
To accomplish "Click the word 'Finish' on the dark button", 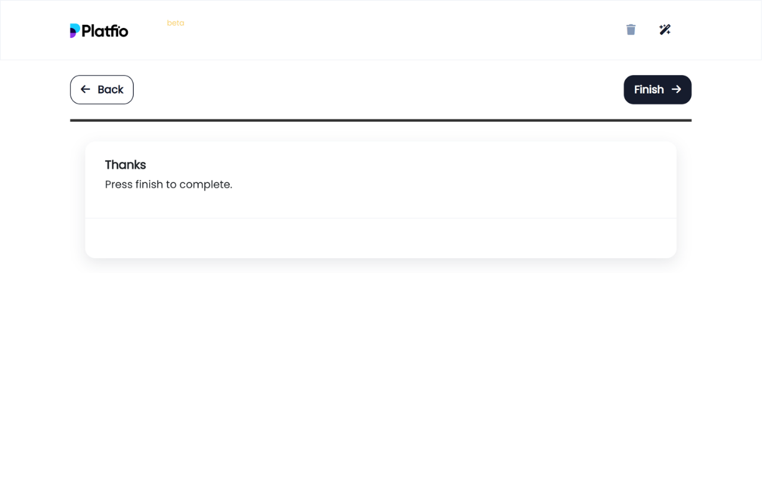I will pyautogui.click(x=649, y=89).
